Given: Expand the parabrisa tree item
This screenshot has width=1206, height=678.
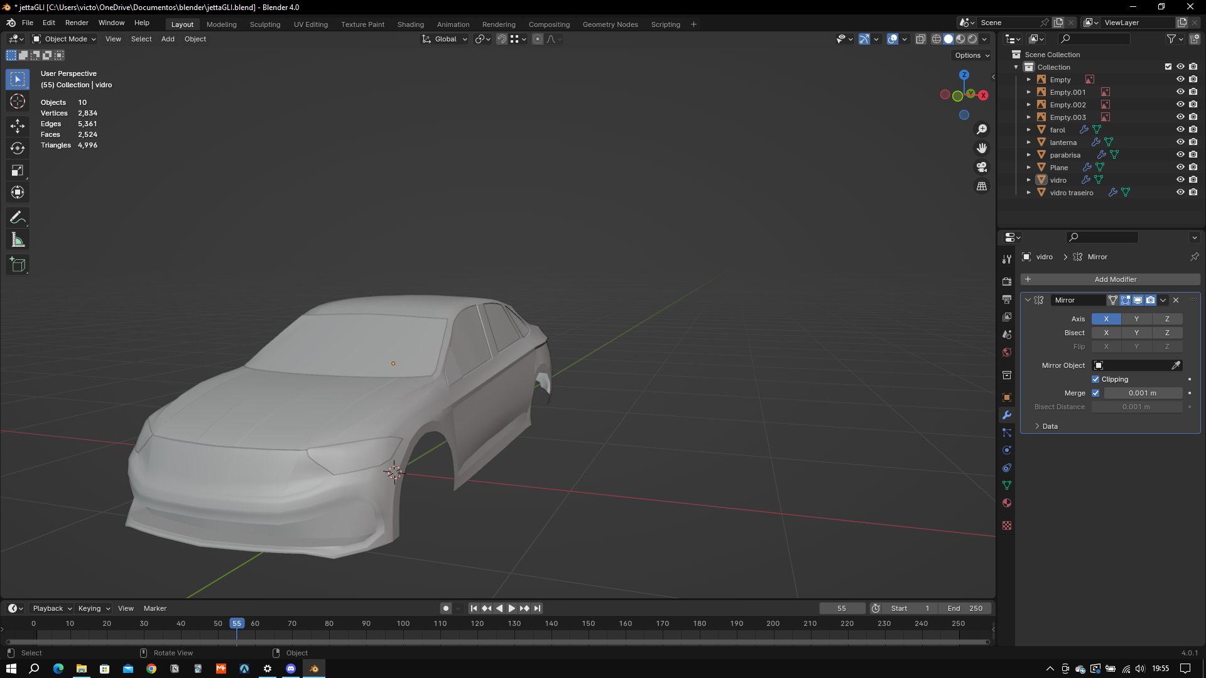Looking at the screenshot, I should pyautogui.click(x=1029, y=155).
